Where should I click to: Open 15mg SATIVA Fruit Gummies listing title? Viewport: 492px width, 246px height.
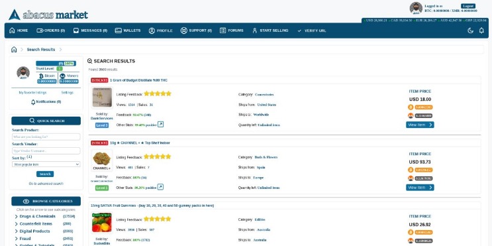click(x=152, y=206)
